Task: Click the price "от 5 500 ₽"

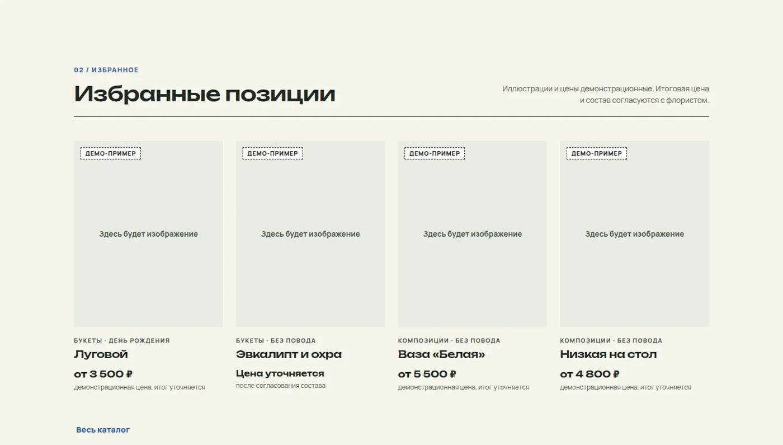Action: tap(427, 374)
